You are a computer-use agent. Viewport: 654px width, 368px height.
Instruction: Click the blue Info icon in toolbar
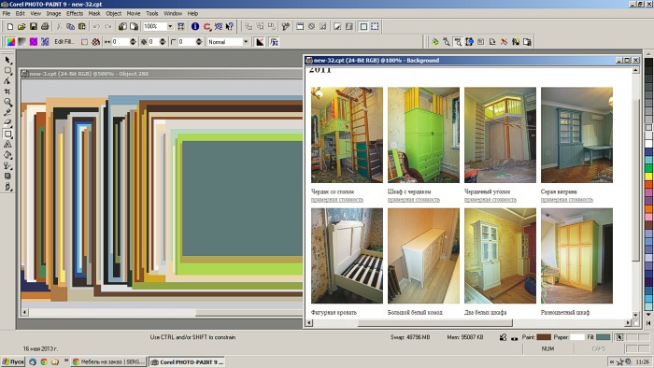(194, 26)
